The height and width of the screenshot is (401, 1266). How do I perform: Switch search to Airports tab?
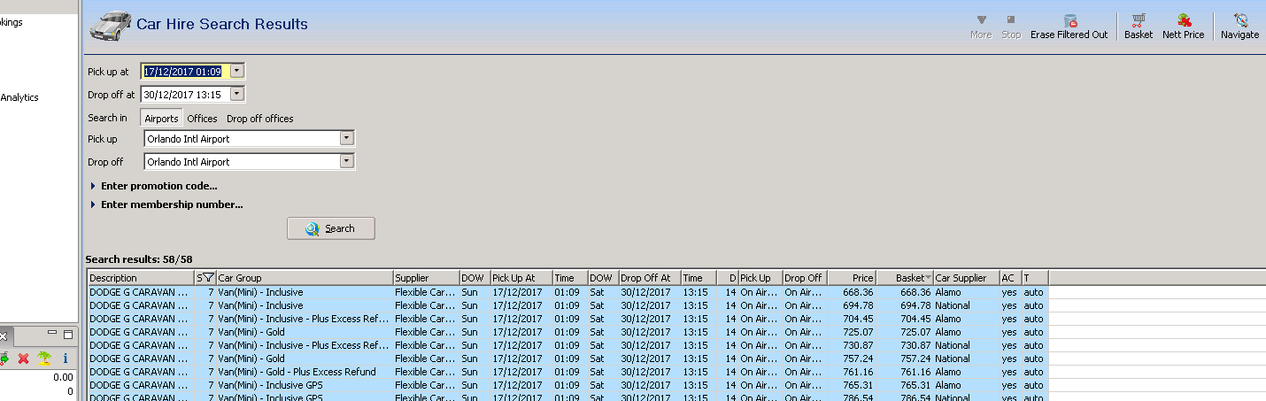point(161,118)
